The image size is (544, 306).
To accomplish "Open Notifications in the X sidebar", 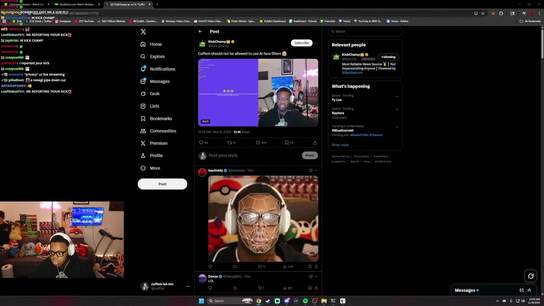I will point(158,69).
